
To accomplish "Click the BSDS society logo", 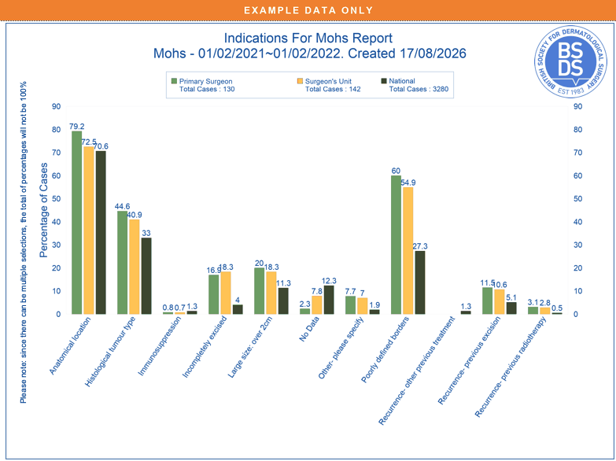I will tap(570, 62).
